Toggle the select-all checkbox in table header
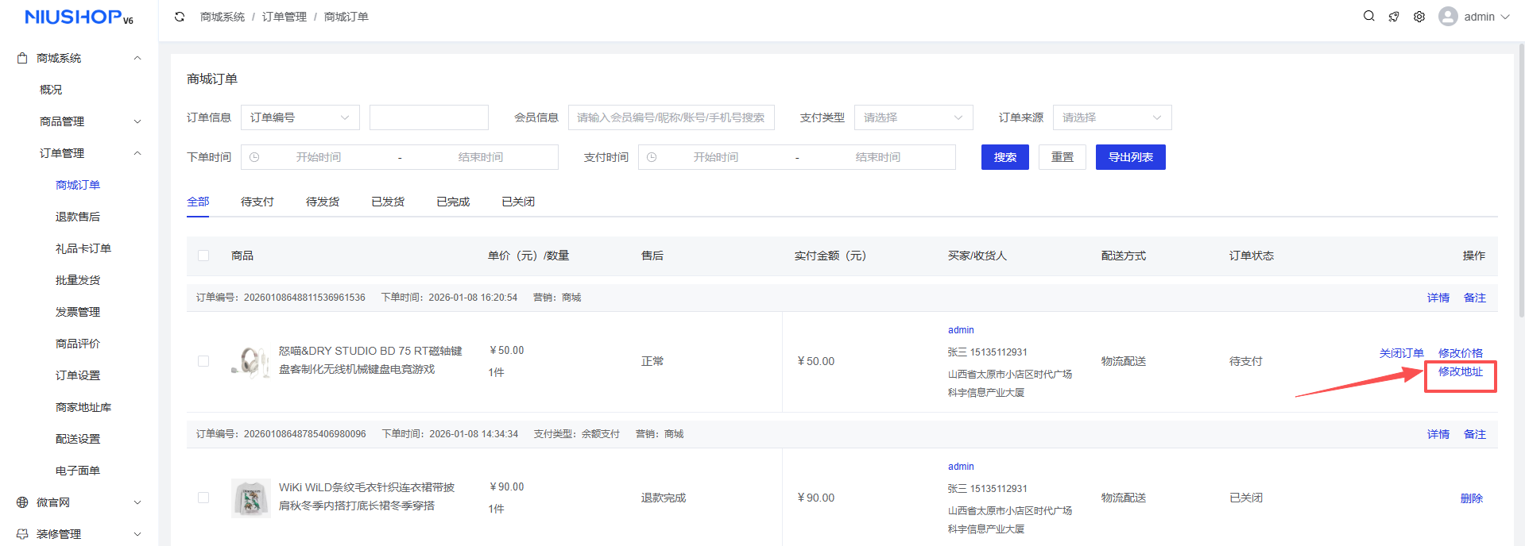Viewport: 1525px width, 546px height. [x=203, y=256]
